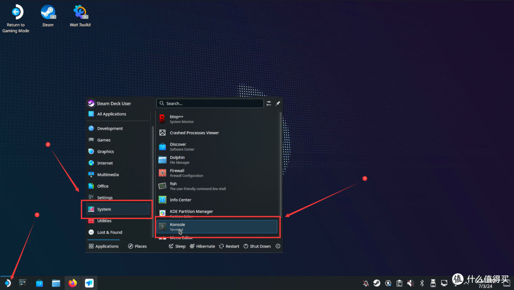Switch to the Applications tab

tap(104, 246)
